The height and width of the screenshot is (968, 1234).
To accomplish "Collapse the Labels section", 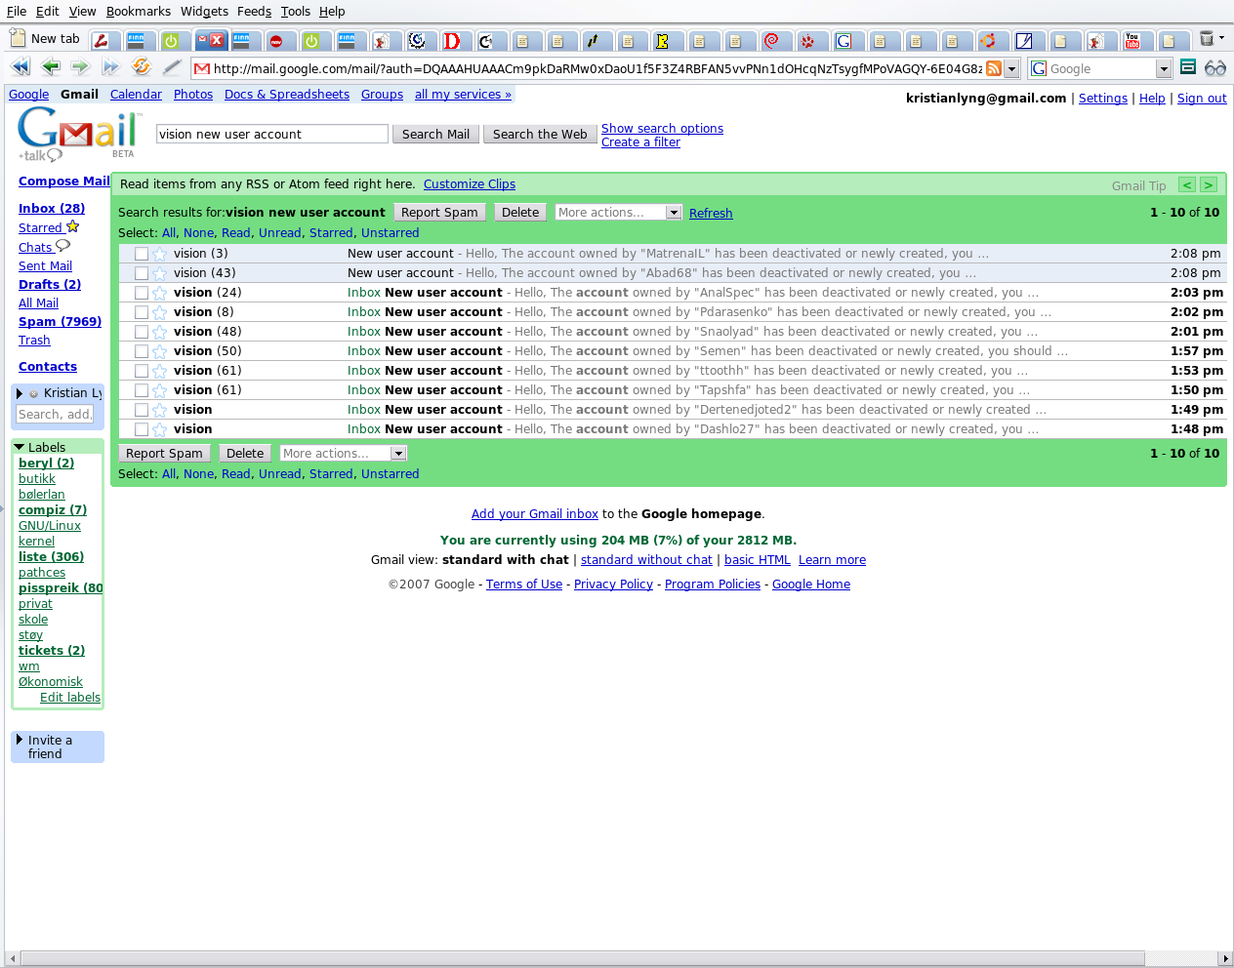I will pyautogui.click(x=20, y=447).
